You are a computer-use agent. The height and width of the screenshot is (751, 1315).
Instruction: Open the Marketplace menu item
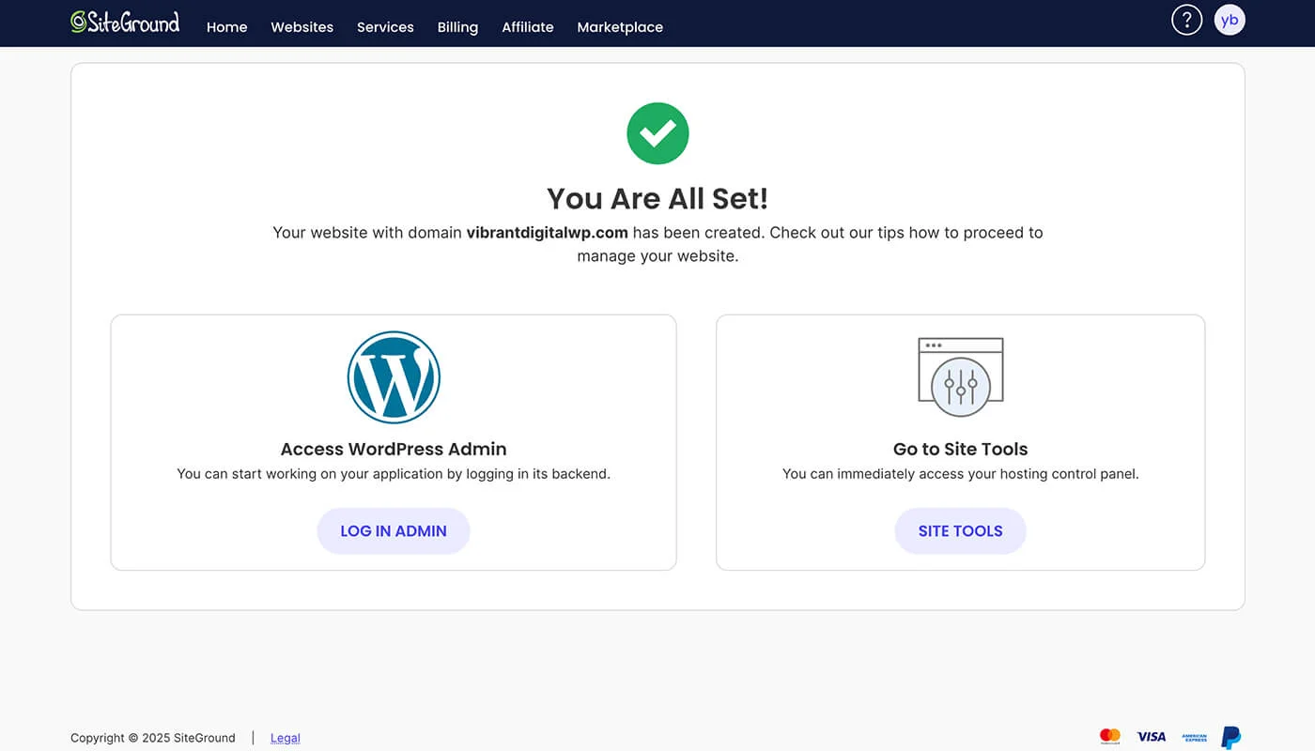tap(620, 27)
